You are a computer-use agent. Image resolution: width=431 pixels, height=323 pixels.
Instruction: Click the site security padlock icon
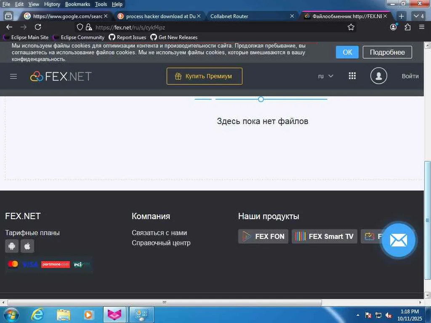[x=88, y=27]
